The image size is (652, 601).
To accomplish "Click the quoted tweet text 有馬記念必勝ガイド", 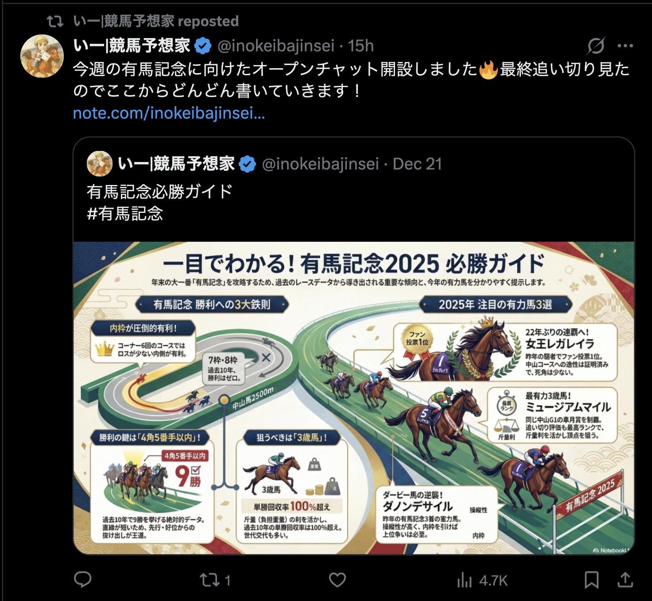I will coord(159,191).
